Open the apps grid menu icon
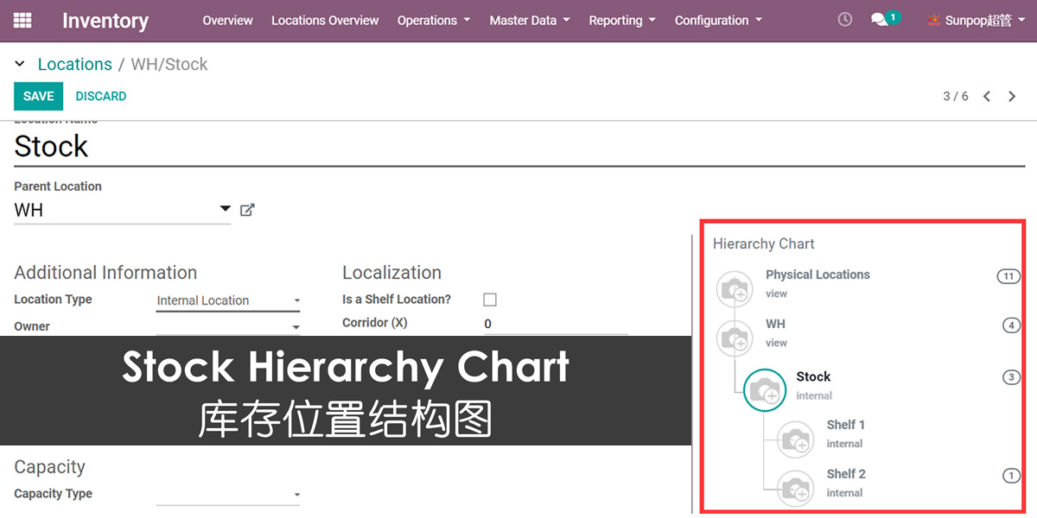 click(x=23, y=20)
